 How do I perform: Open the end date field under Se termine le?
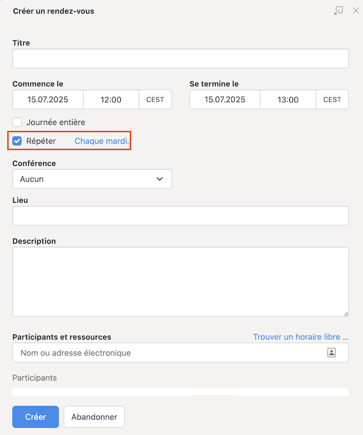225,99
